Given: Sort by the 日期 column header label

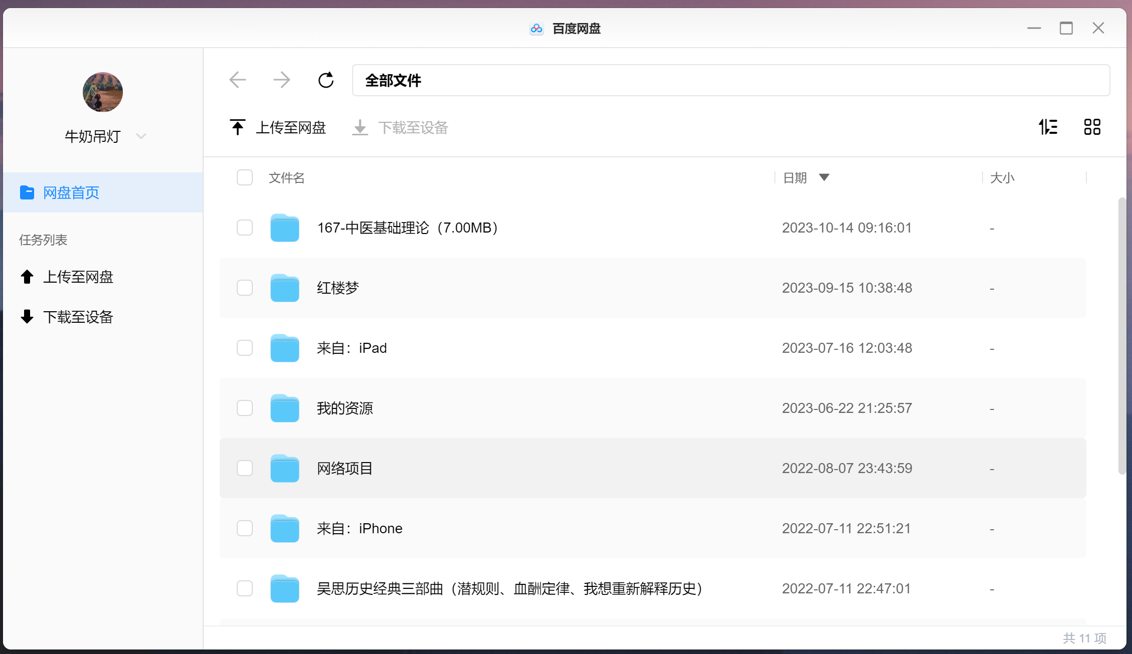Looking at the screenshot, I should pyautogui.click(x=795, y=178).
